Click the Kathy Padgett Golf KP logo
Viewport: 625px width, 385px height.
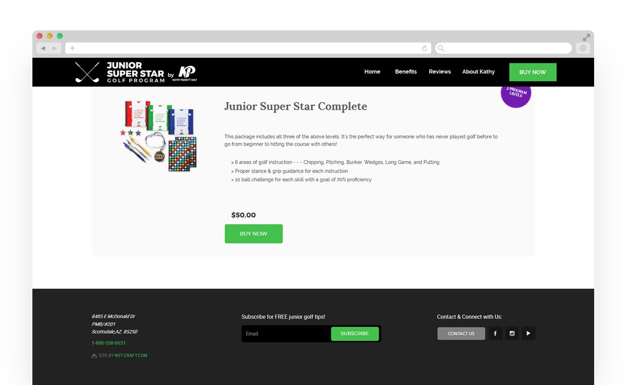(x=187, y=72)
